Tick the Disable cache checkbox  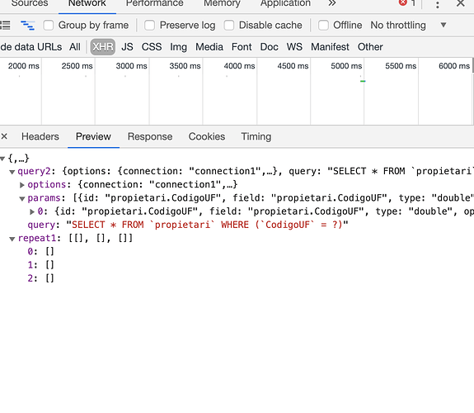[229, 25]
